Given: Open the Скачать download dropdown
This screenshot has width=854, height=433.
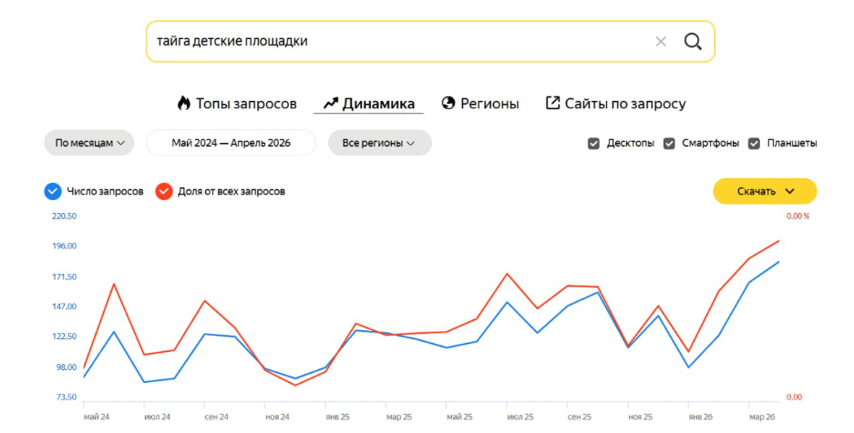Looking at the screenshot, I should 765,191.
